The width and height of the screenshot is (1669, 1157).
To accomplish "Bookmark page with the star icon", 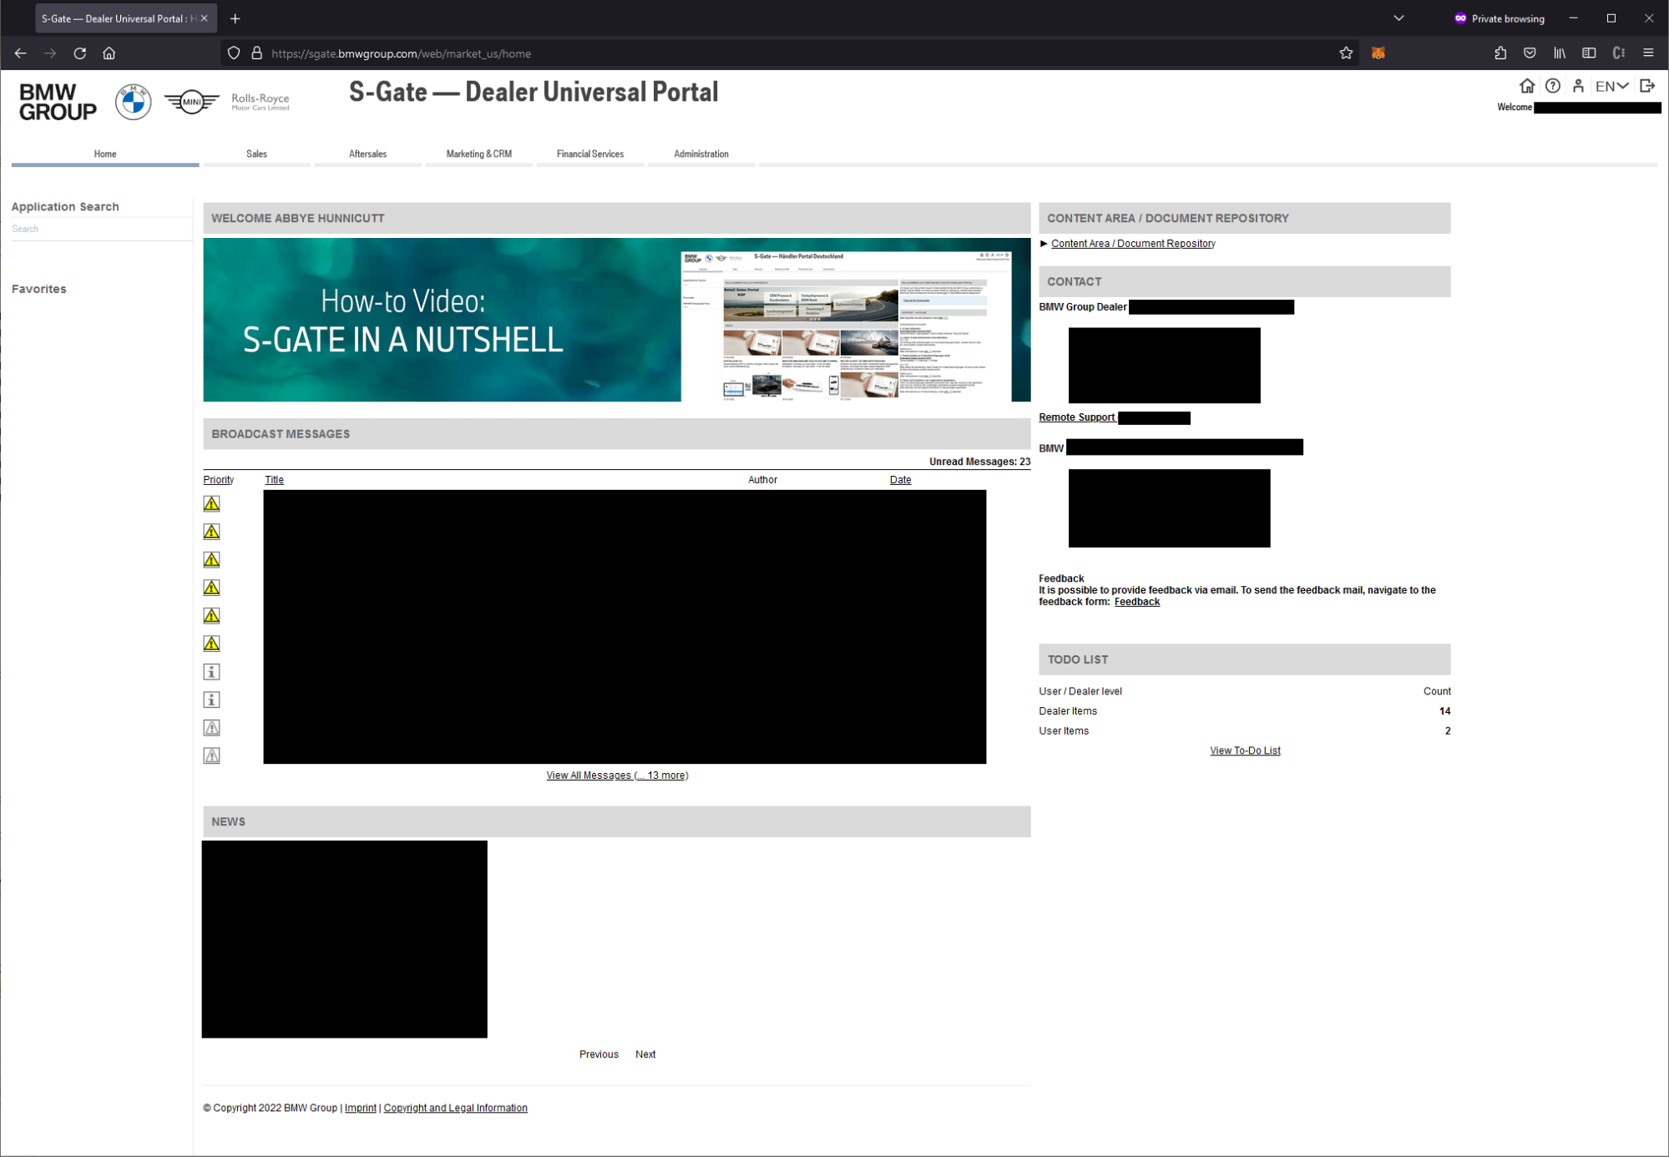I will (1346, 53).
